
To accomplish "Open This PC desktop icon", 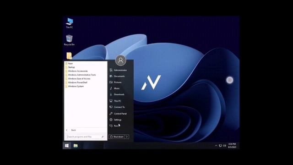I will (x=69, y=23).
